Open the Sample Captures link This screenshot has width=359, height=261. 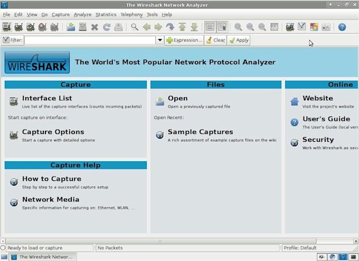200,132
